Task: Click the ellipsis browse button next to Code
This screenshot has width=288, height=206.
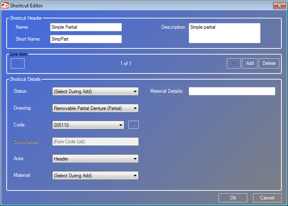Action: (133, 125)
